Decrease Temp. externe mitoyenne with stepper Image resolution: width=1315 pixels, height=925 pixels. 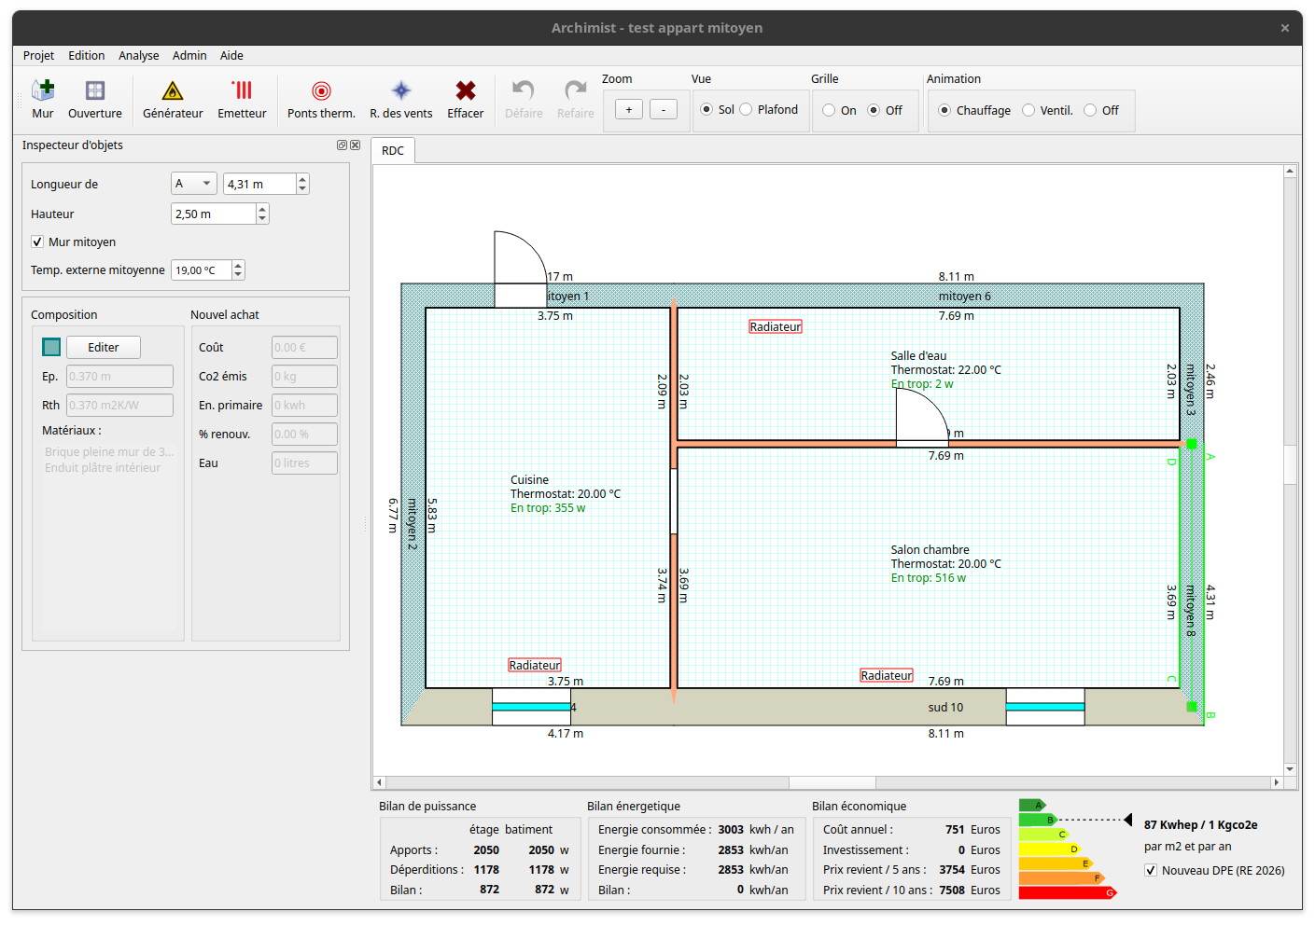[x=239, y=275]
